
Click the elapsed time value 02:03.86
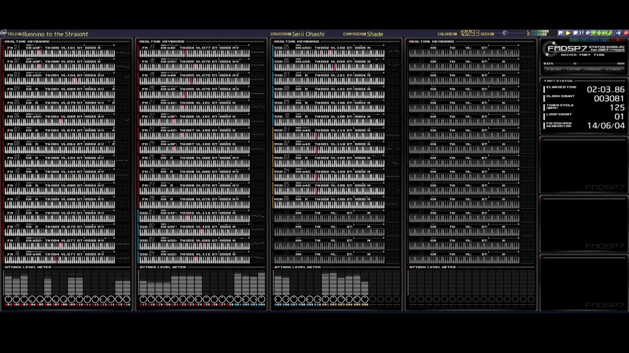(x=605, y=89)
